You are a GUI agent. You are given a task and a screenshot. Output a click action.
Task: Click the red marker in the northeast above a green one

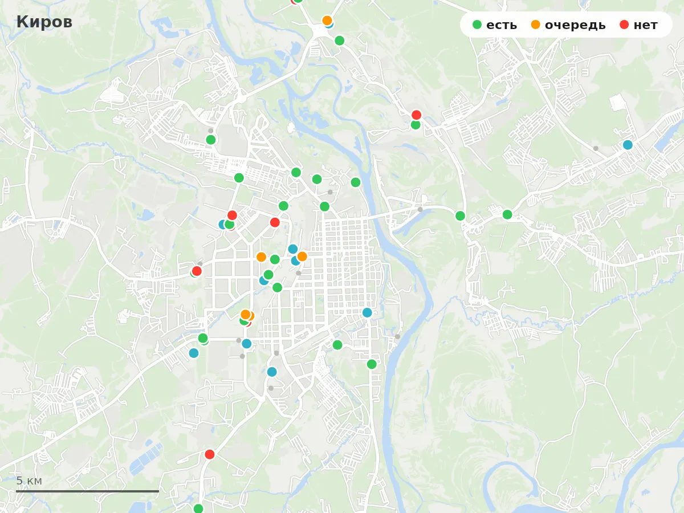(416, 115)
